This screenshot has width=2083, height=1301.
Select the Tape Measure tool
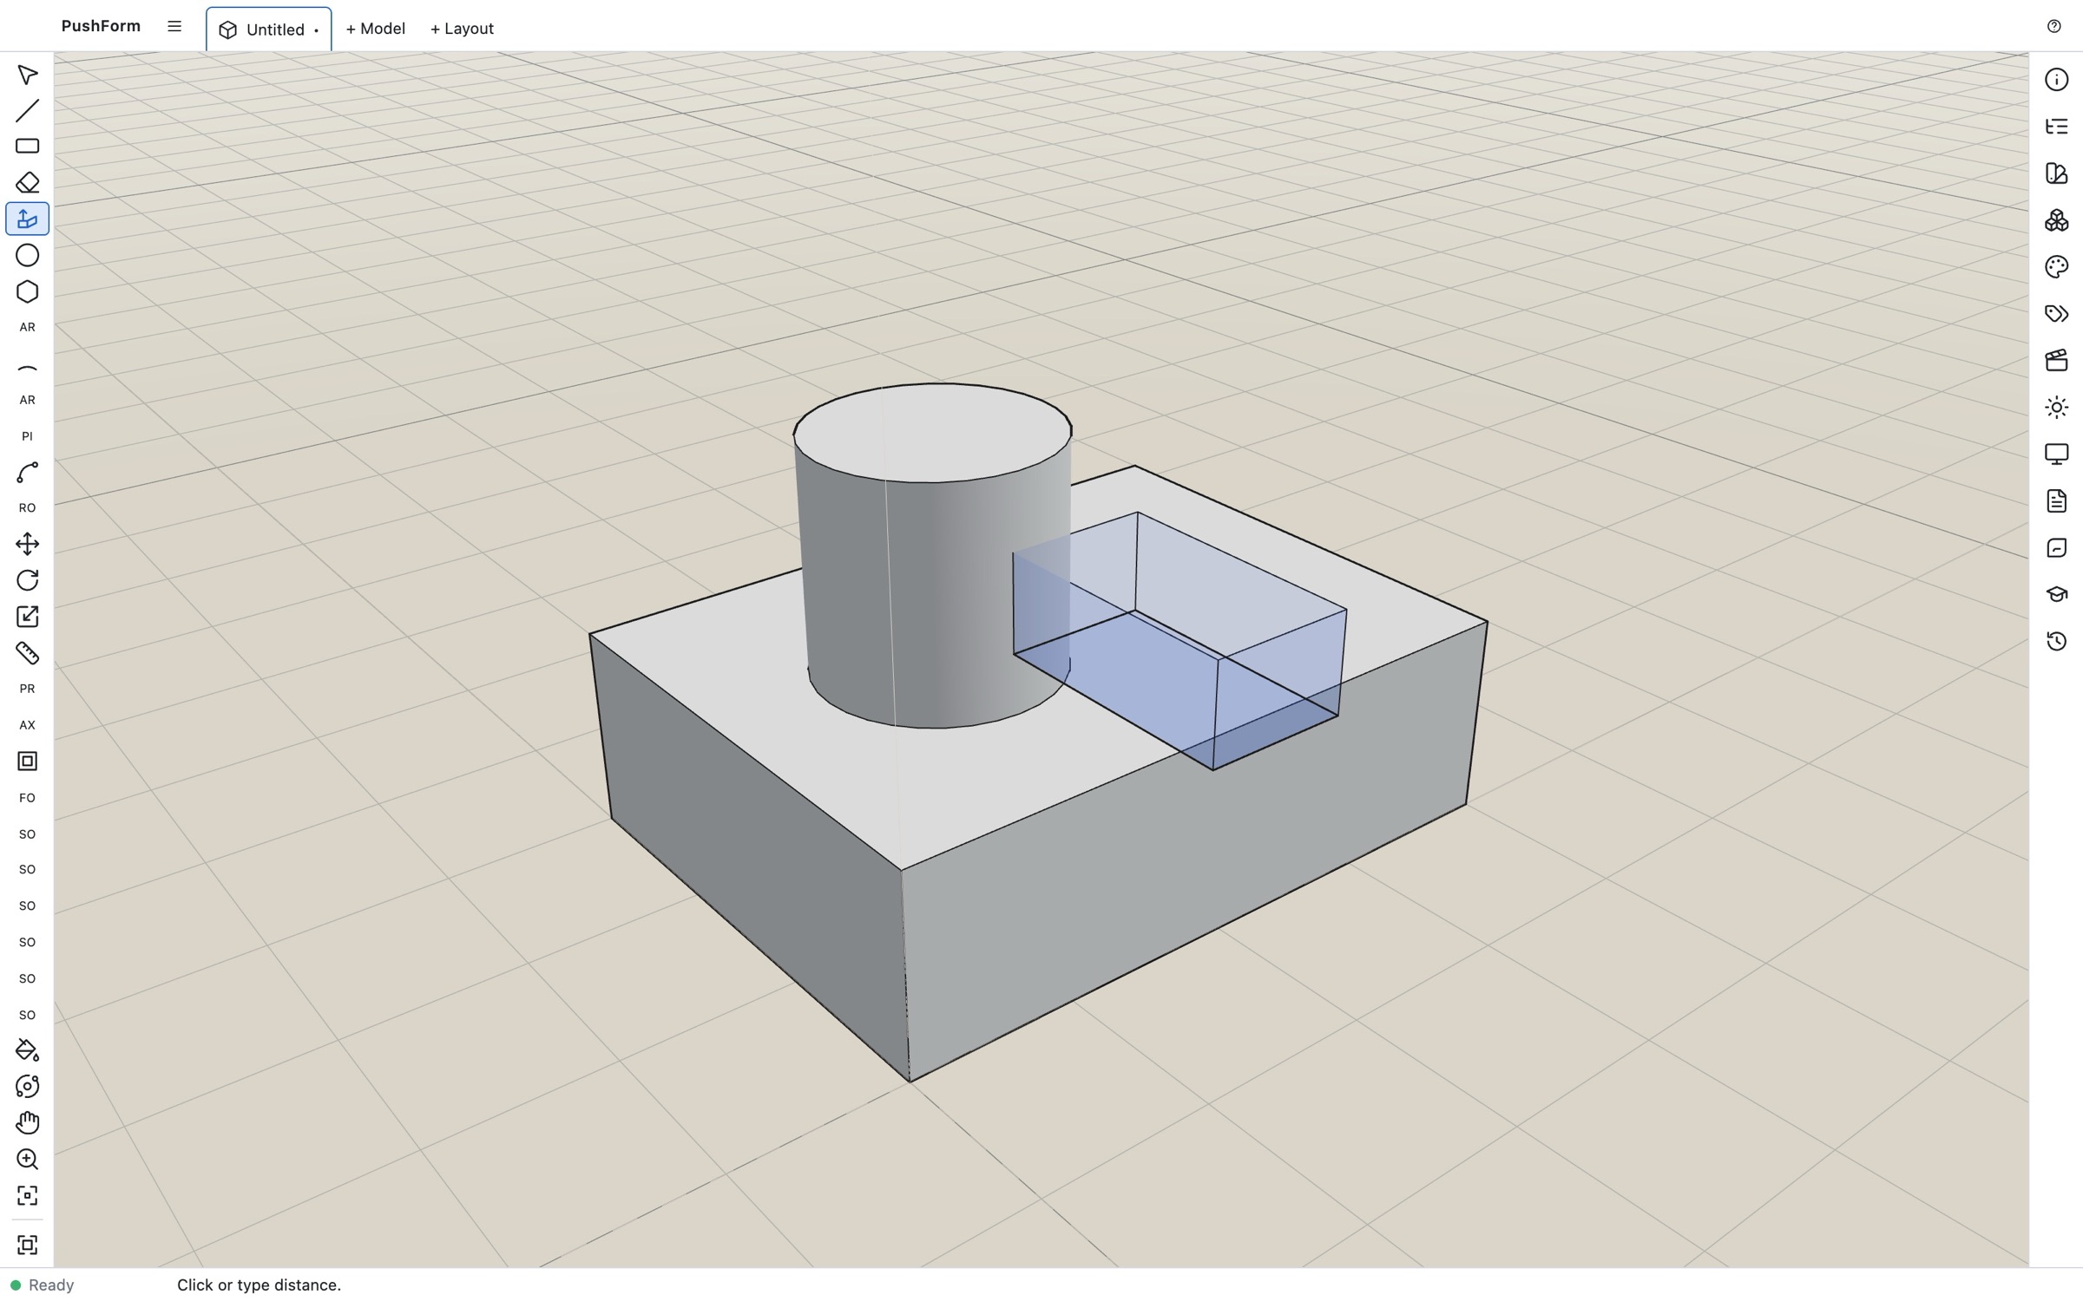click(27, 652)
